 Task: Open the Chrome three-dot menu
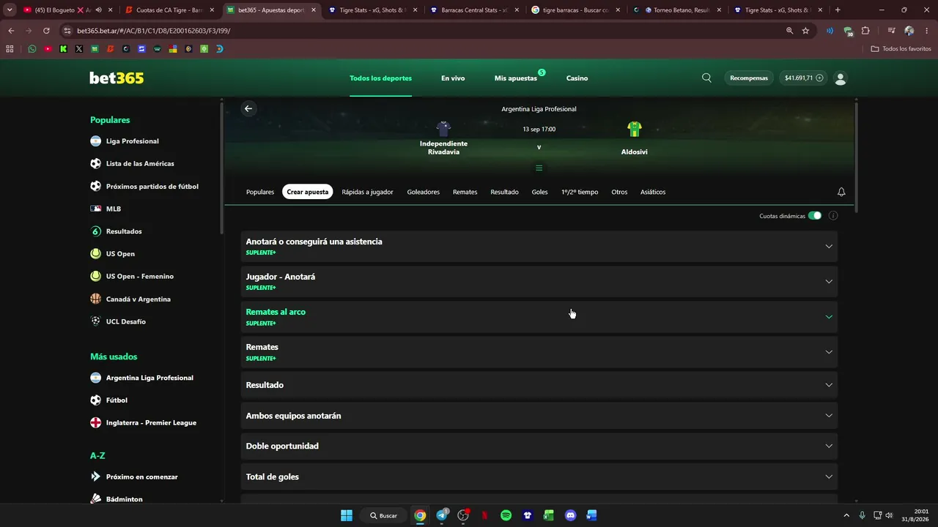(926, 31)
